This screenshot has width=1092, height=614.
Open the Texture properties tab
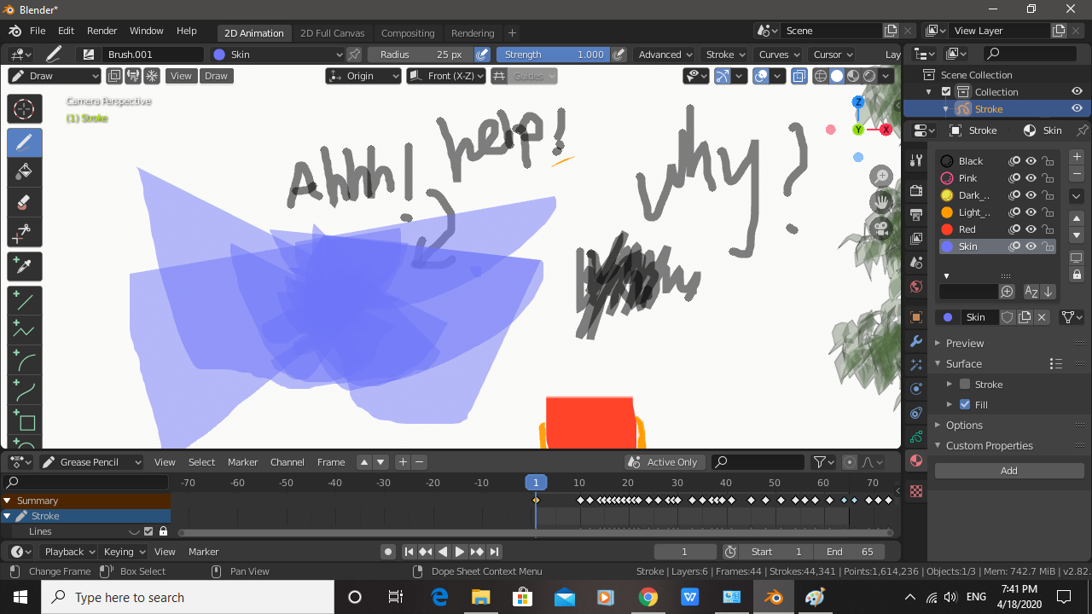click(916, 491)
